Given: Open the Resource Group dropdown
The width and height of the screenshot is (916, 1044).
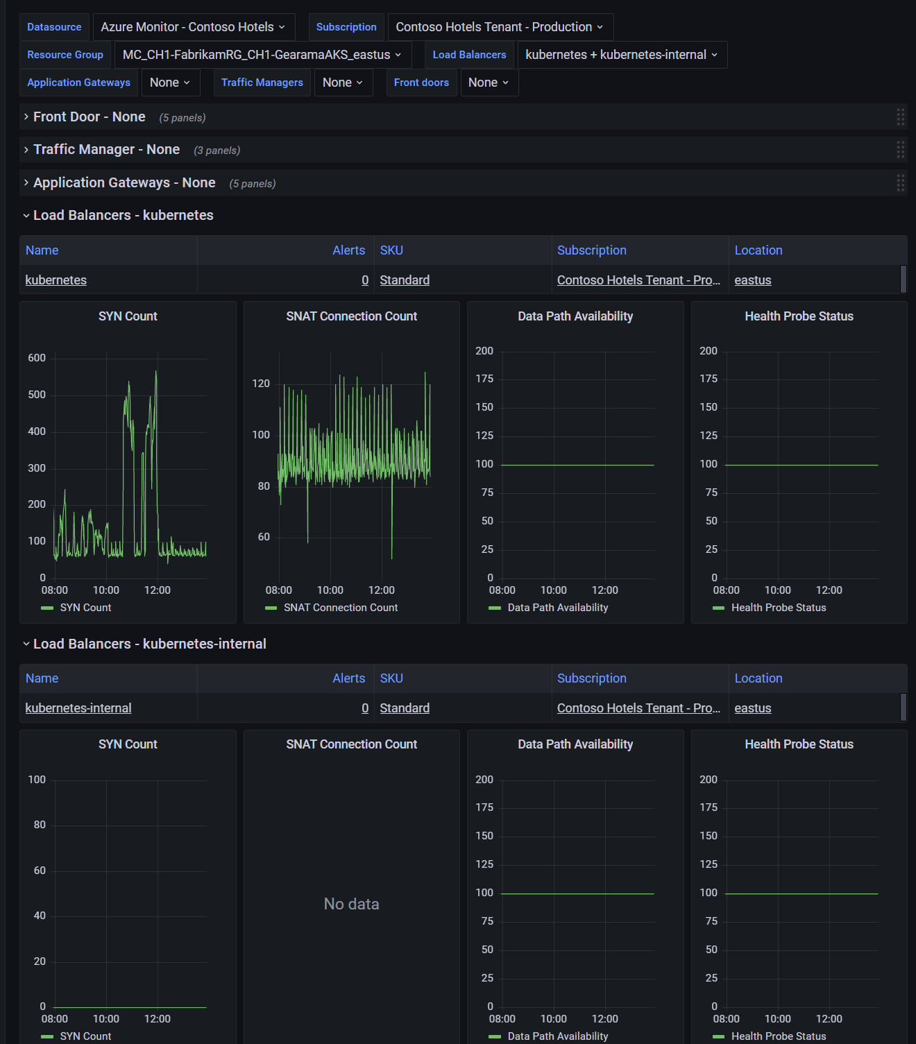Looking at the screenshot, I should pos(262,55).
